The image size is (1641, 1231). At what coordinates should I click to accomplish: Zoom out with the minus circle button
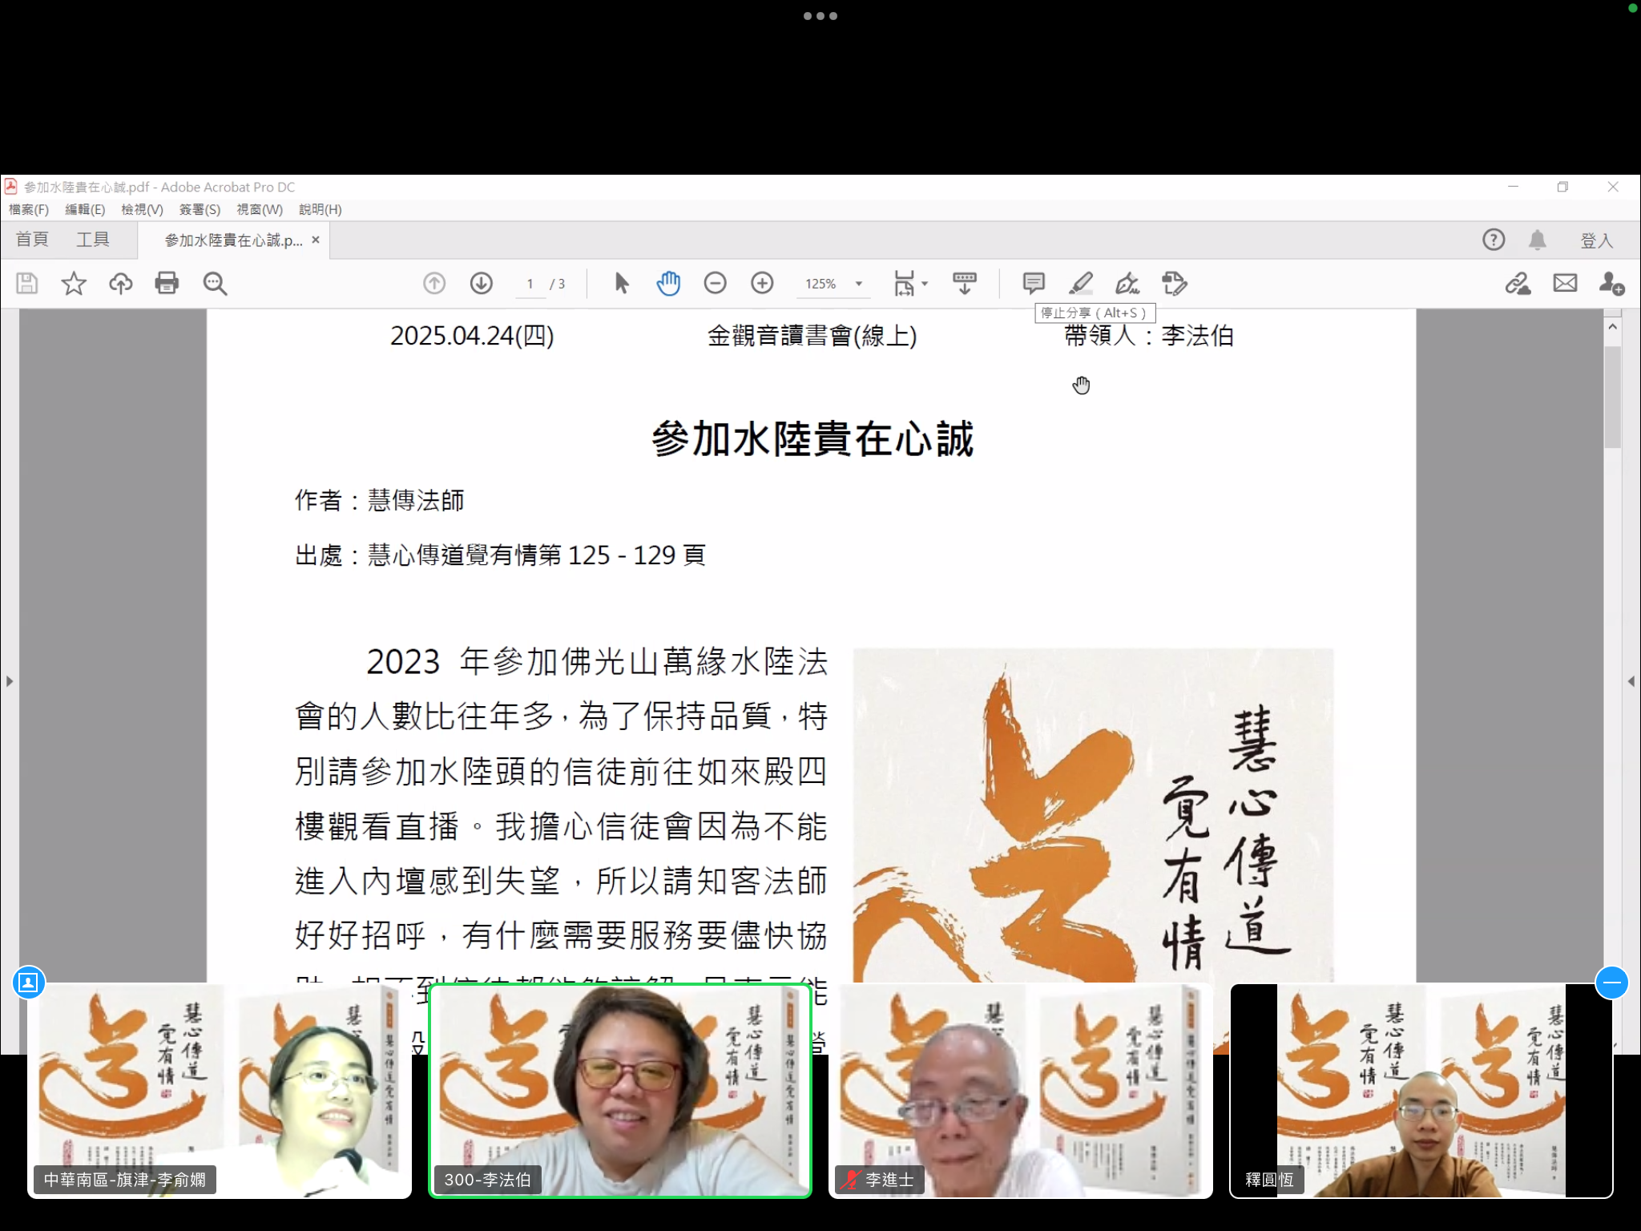(715, 283)
